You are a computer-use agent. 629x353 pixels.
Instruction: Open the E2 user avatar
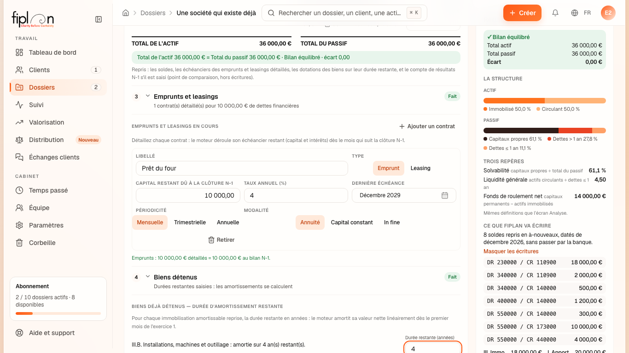click(x=608, y=13)
